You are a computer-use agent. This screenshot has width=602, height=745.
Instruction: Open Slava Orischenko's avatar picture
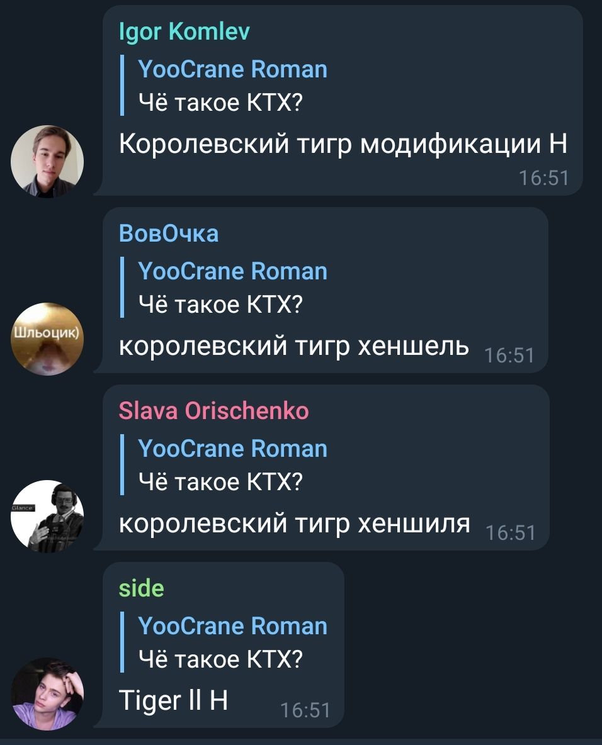tap(47, 516)
